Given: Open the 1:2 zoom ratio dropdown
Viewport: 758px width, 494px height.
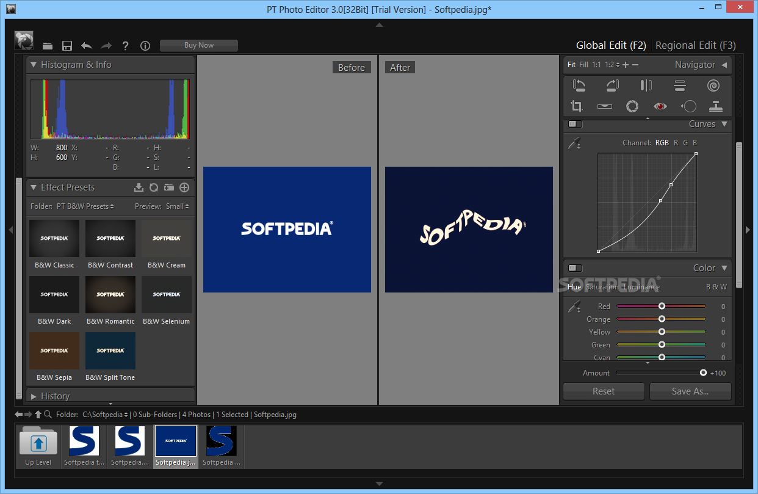Looking at the screenshot, I should click(x=612, y=65).
